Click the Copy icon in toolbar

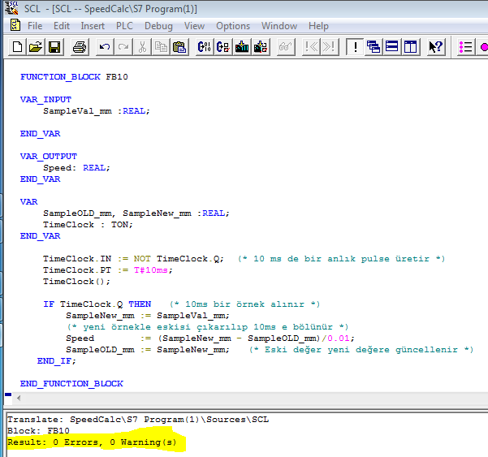(x=161, y=47)
